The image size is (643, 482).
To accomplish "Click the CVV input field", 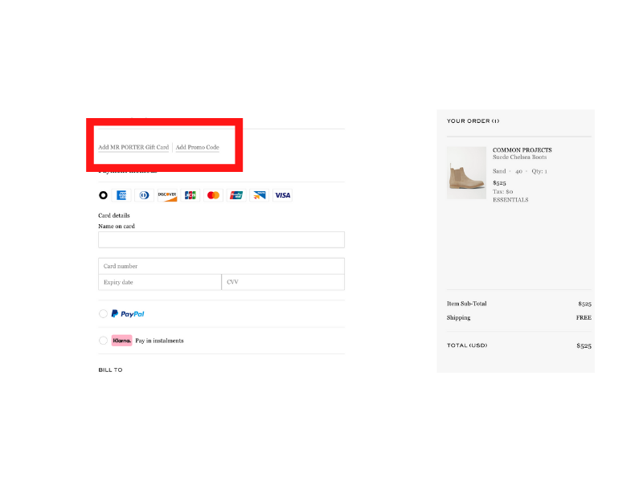I will point(283,282).
